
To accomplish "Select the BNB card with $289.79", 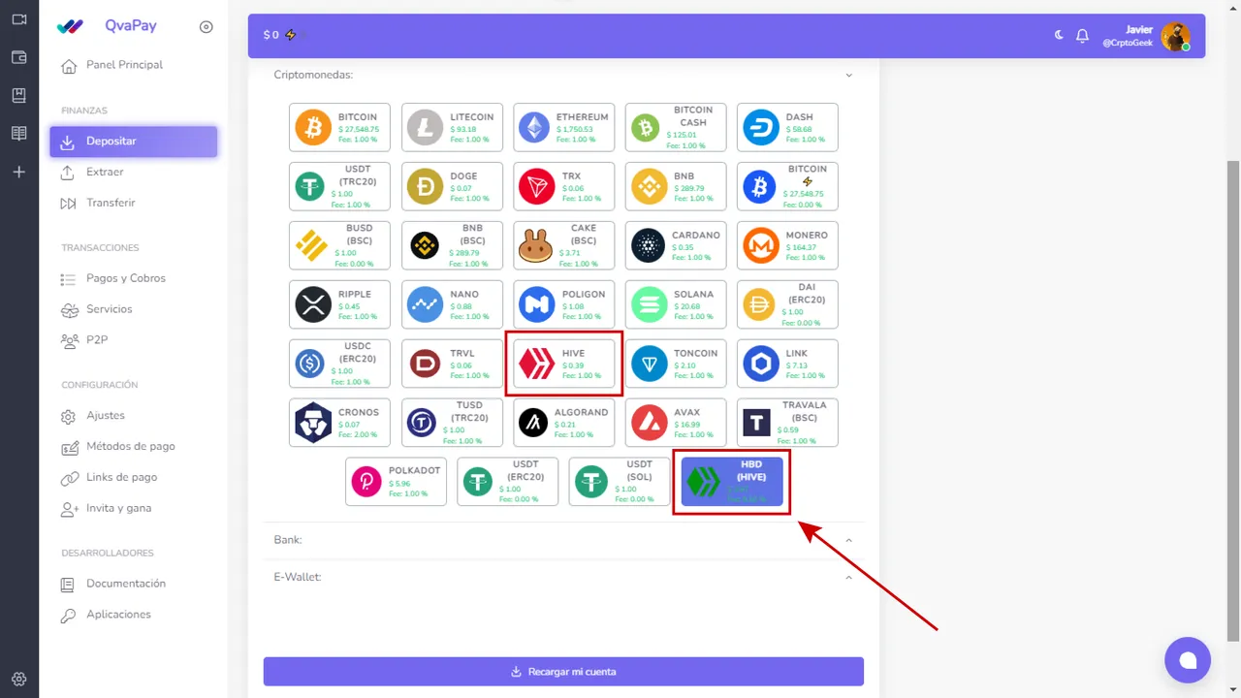I will (x=675, y=186).
